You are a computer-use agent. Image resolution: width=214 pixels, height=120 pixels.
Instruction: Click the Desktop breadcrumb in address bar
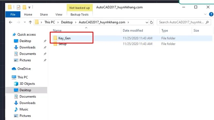pyautogui.click(x=67, y=22)
